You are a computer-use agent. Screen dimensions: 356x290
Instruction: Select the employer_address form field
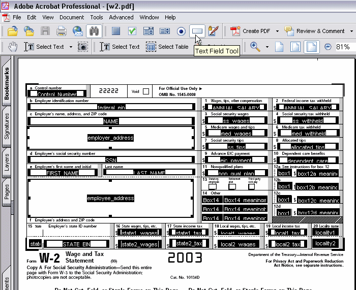coord(110,138)
